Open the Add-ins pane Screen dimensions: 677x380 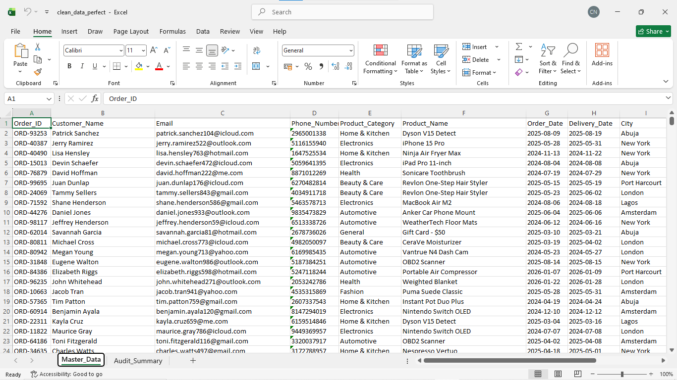click(x=602, y=55)
